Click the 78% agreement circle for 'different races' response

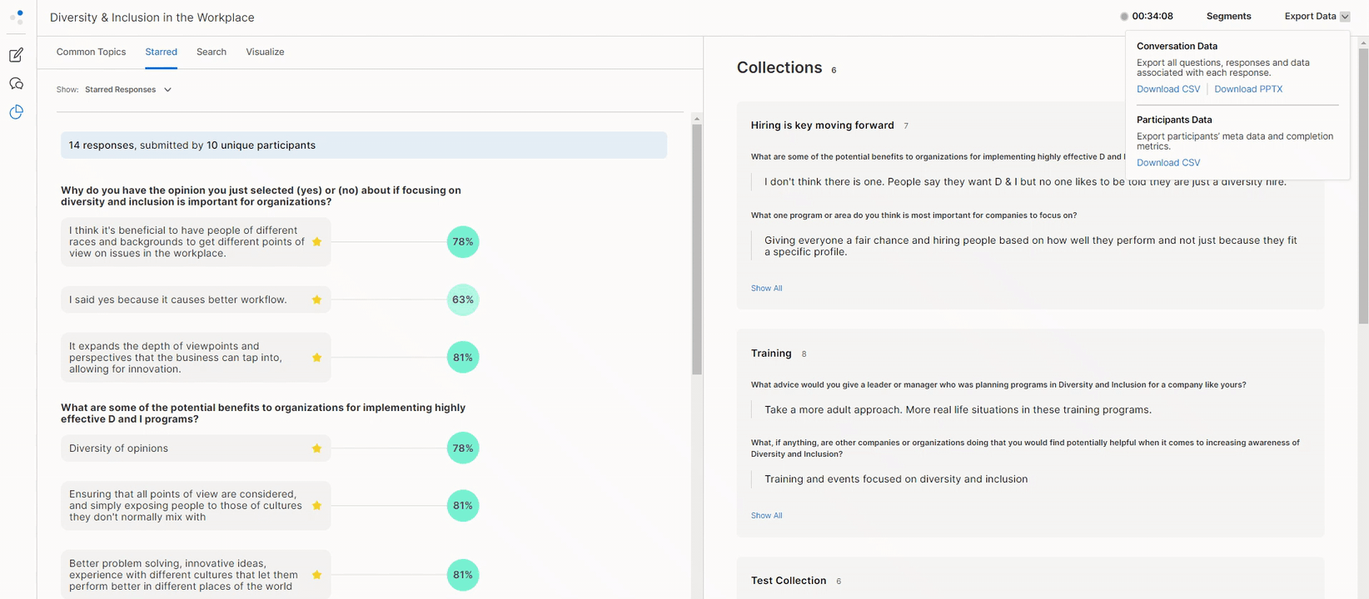click(463, 242)
